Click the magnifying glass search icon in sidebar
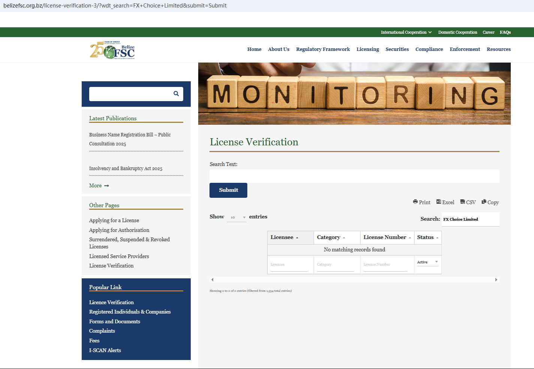Image resolution: width=534 pixels, height=369 pixels. [x=176, y=94]
